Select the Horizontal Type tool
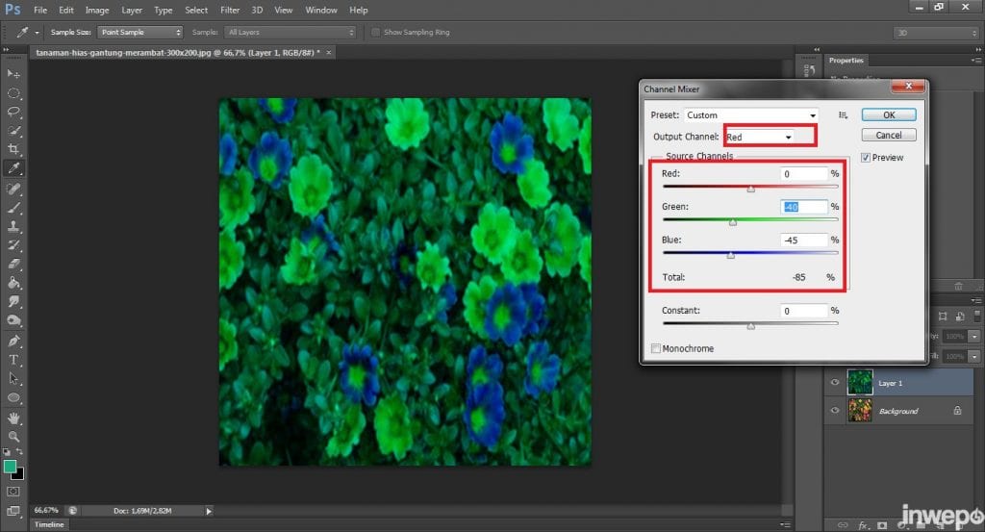Screen dimensions: 985x532 (x=14, y=360)
